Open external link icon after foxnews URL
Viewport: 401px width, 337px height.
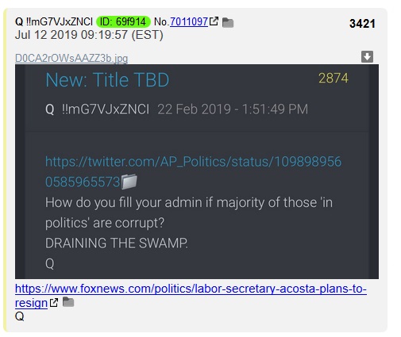pyautogui.click(x=54, y=302)
